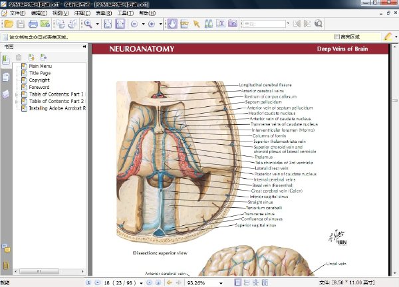The height and width of the screenshot is (287, 399).
Task: Click the 'Great cerebral vein (Galen)' label
Action: [x=277, y=191]
